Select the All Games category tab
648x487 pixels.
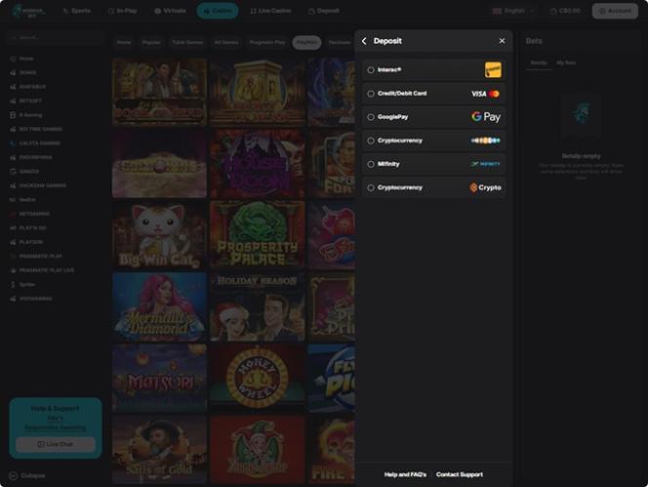coord(226,42)
